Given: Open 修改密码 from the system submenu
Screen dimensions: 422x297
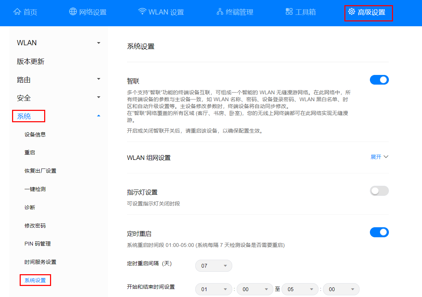Looking at the screenshot, I should pos(35,226).
